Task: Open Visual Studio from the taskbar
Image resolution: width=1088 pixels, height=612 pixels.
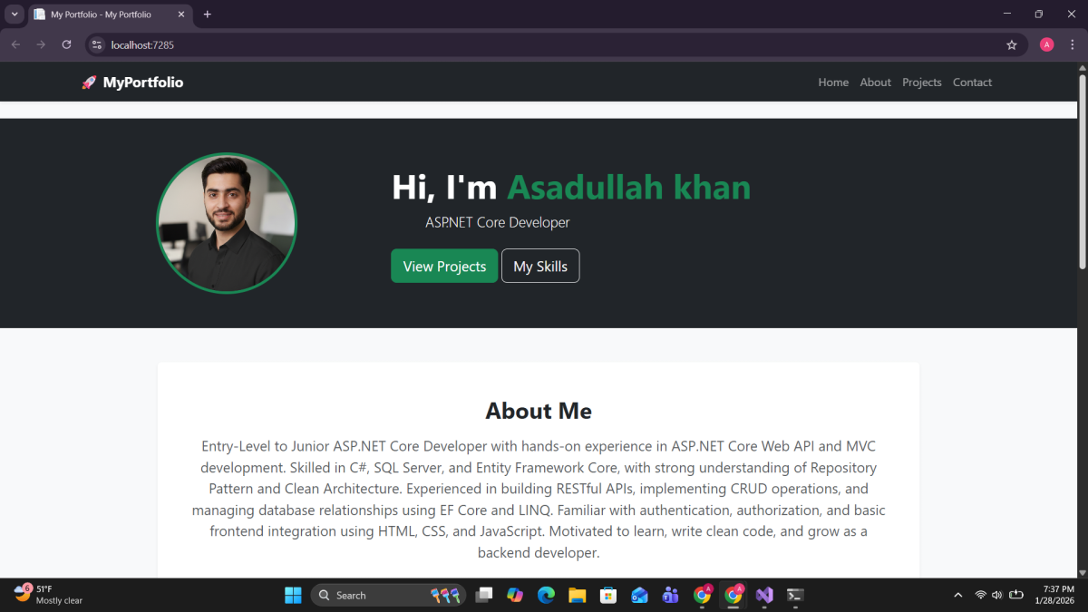Action: click(x=764, y=595)
